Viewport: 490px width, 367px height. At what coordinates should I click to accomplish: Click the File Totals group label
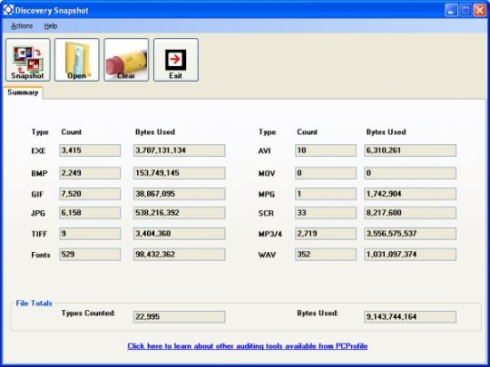34,304
